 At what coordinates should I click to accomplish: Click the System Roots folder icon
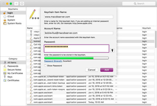pyautogui.click(x=5, y=23)
